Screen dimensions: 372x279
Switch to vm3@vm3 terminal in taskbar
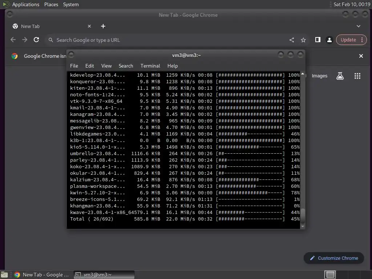point(104,275)
